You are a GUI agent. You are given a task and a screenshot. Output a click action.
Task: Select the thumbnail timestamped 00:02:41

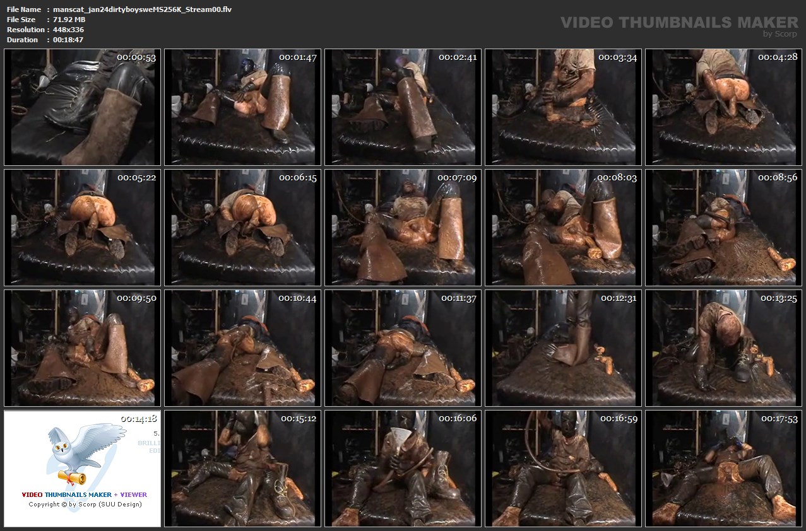click(x=403, y=107)
